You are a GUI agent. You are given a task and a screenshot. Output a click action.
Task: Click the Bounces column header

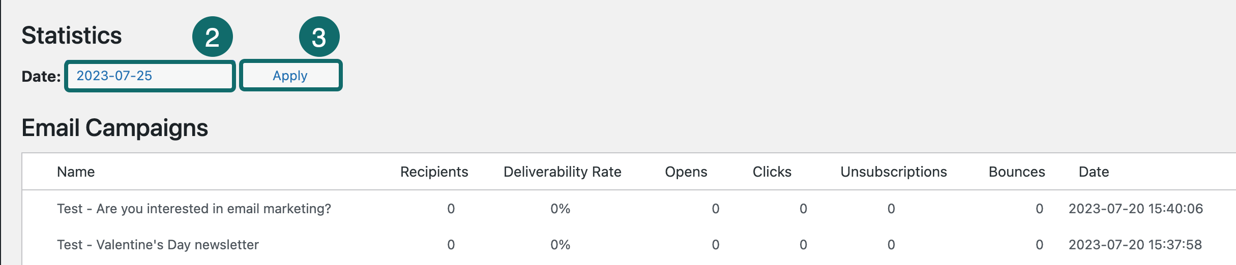click(x=1016, y=172)
